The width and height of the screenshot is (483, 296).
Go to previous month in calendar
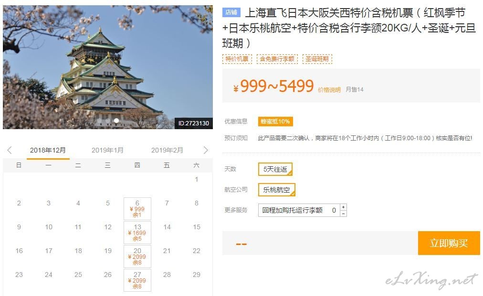tap(9, 150)
